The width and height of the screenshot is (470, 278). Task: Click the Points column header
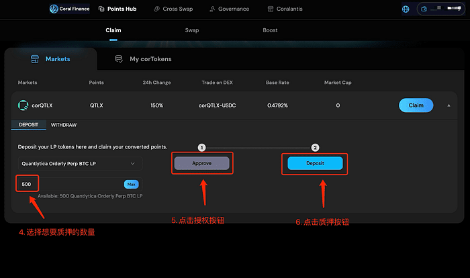(x=96, y=83)
